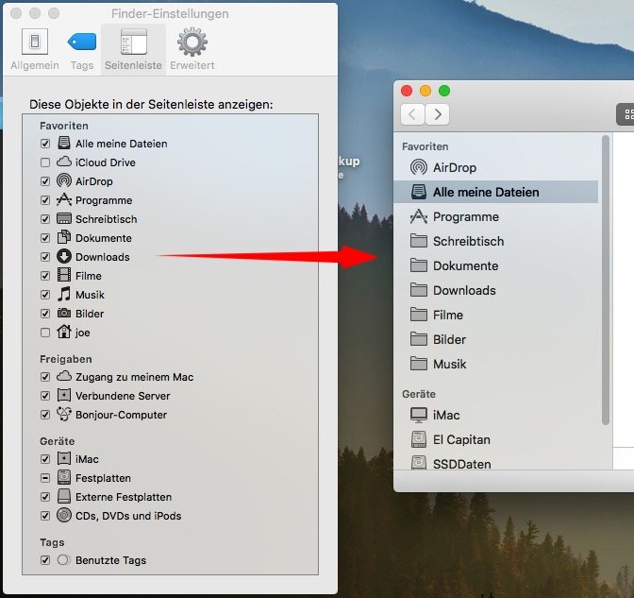Select iMac under Geräte in Finder
This screenshot has height=598, width=634.
tap(495, 415)
